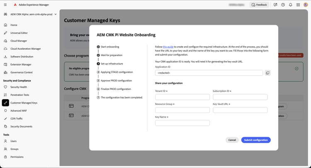Click the Customer Managed Keys key icon
The width and height of the screenshot is (311, 168).
tap(5, 103)
